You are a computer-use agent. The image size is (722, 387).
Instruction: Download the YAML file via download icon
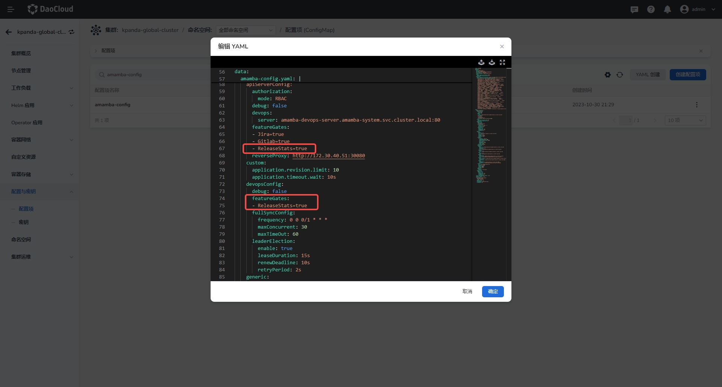point(492,62)
